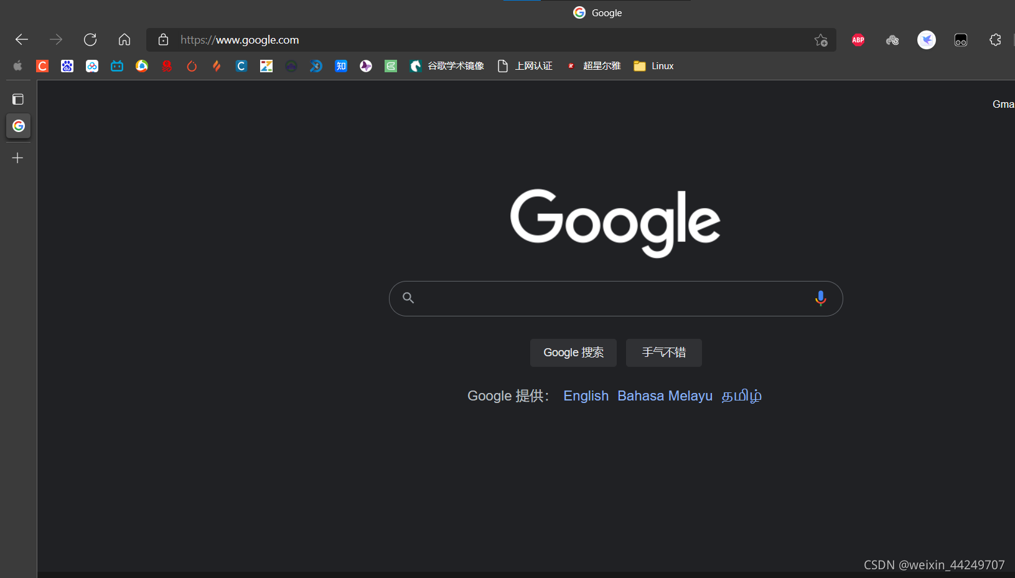1015x578 pixels.
Task: Open the orange flame bookmark icon
Action: pyautogui.click(x=217, y=66)
